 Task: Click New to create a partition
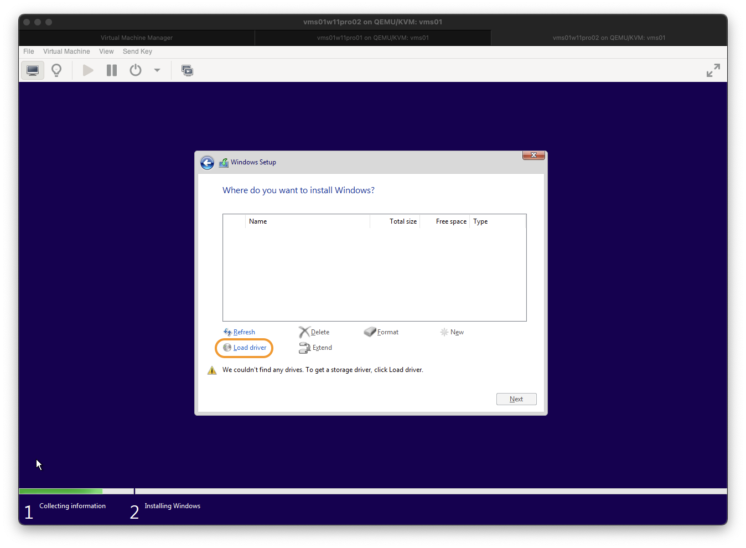[457, 332]
